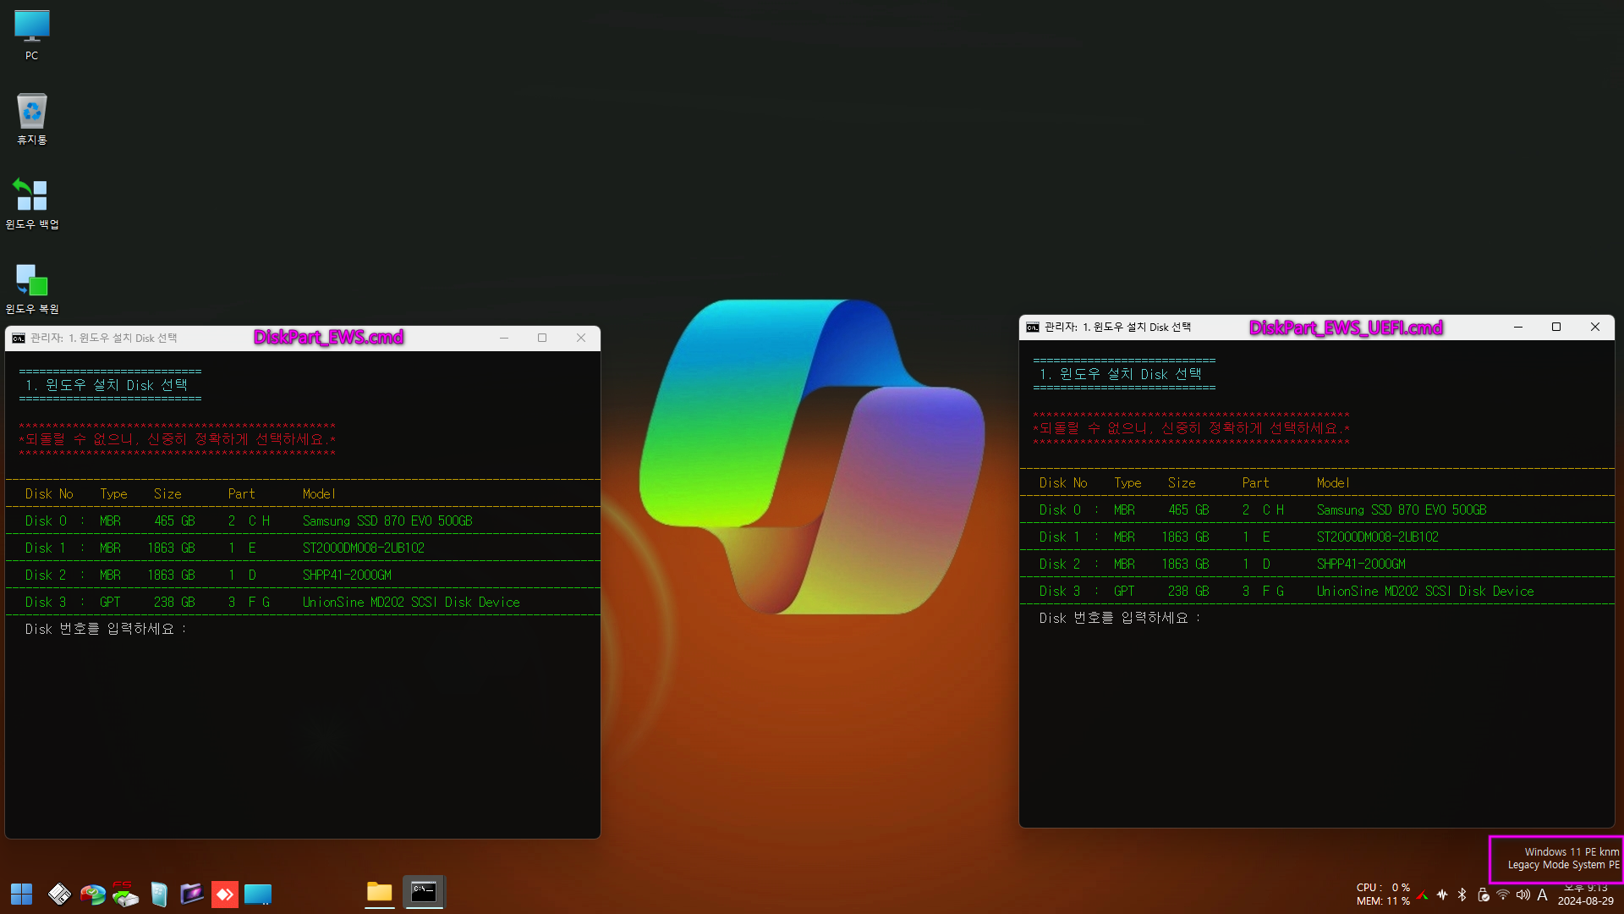
Task: Open the 휴지통 recycle bin icon
Action: 31,119
